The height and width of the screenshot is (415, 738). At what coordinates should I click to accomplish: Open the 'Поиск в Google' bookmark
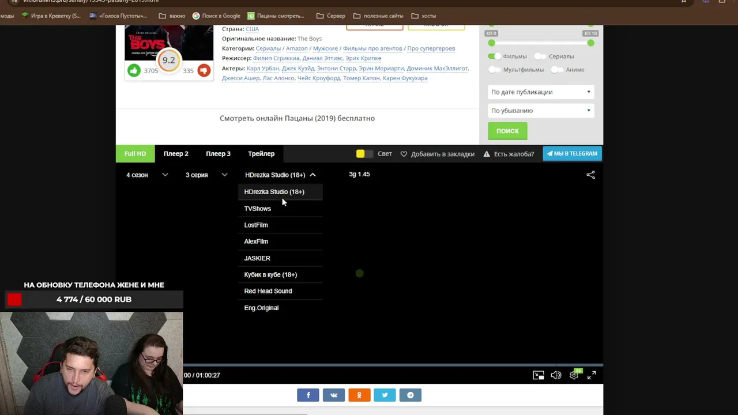[x=216, y=16]
